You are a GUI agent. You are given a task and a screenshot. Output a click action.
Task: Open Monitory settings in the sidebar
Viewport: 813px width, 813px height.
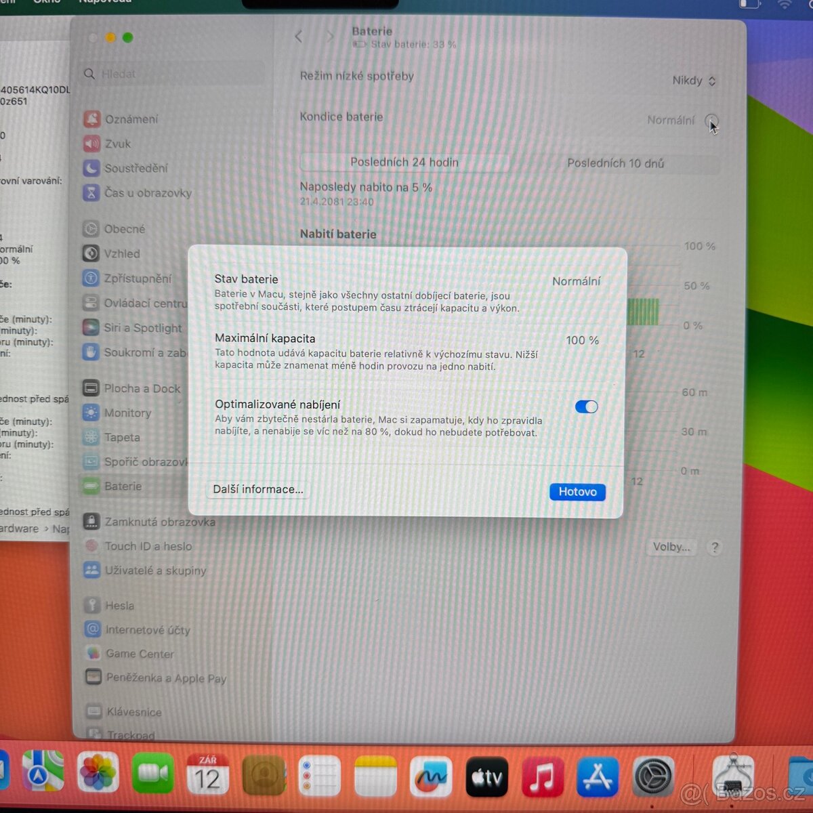tap(128, 413)
